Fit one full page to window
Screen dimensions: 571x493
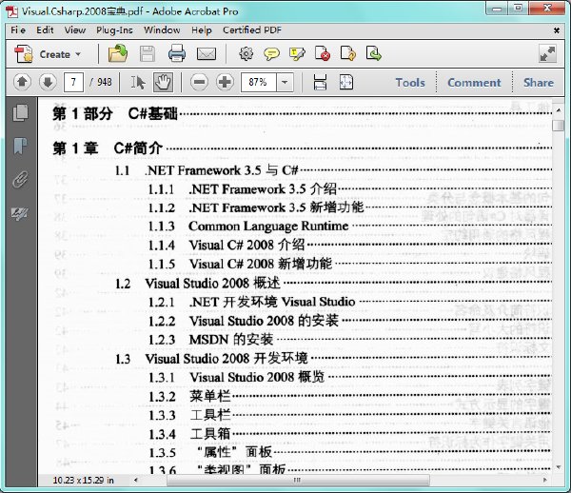point(346,82)
